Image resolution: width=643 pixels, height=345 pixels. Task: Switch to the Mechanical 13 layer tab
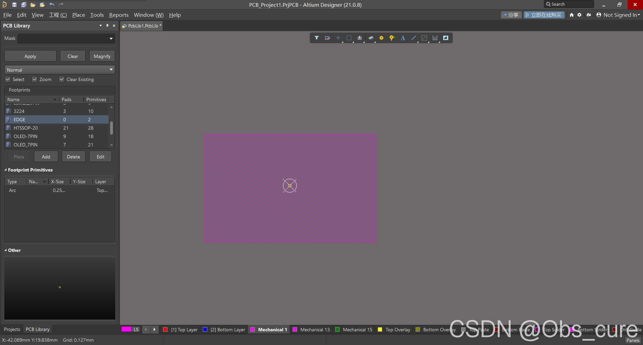pyautogui.click(x=315, y=330)
